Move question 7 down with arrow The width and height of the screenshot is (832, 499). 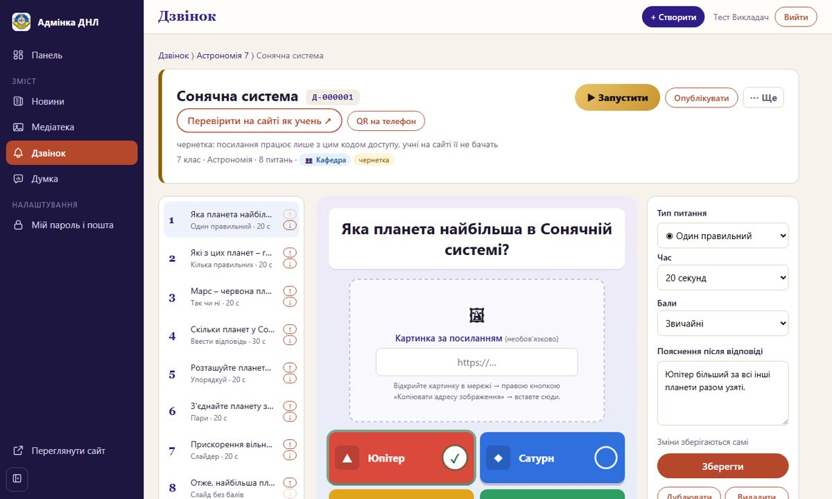point(290,455)
